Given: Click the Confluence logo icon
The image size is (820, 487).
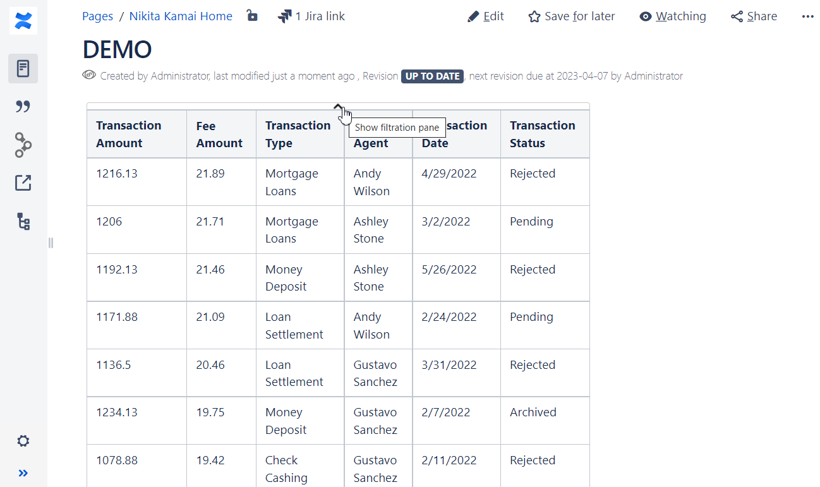Looking at the screenshot, I should pyautogui.click(x=23, y=21).
